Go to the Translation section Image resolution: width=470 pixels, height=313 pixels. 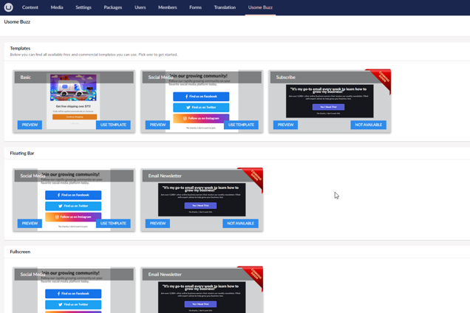225,7
